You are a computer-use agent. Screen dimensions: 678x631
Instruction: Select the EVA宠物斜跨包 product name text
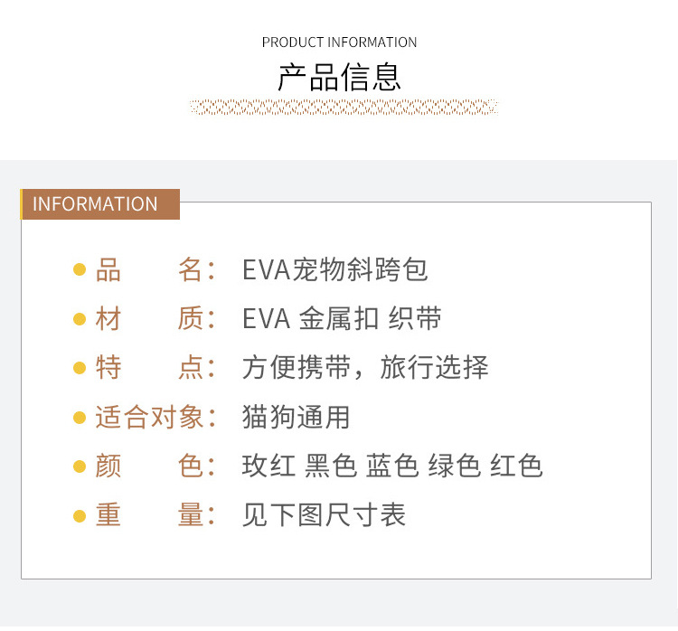pos(335,269)
